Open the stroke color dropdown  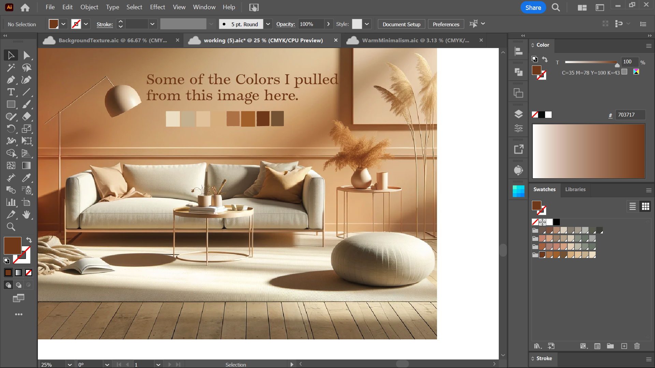point(86,24)
